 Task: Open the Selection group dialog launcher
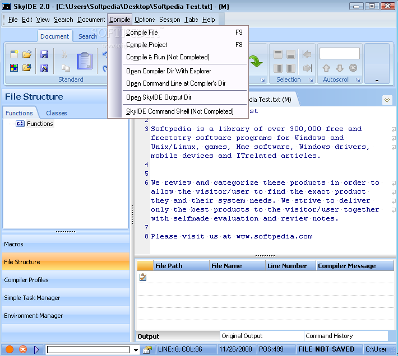click(x=311, y=80)
